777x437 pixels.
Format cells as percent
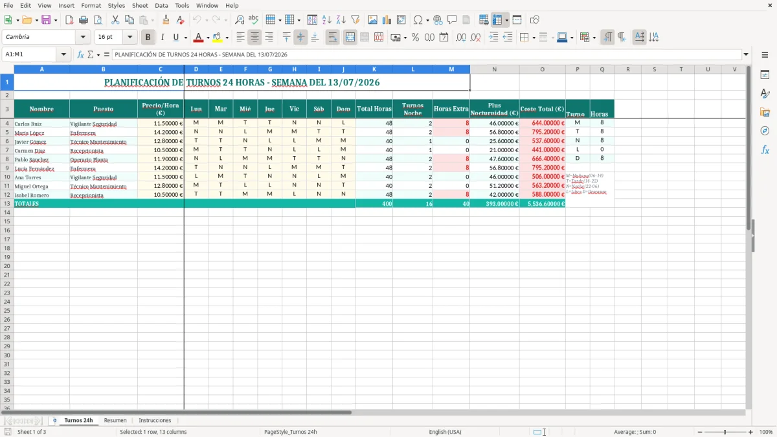click(415, 38)
